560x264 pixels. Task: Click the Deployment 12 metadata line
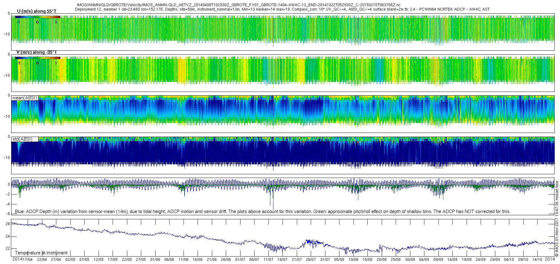click(x=282, y=9)
